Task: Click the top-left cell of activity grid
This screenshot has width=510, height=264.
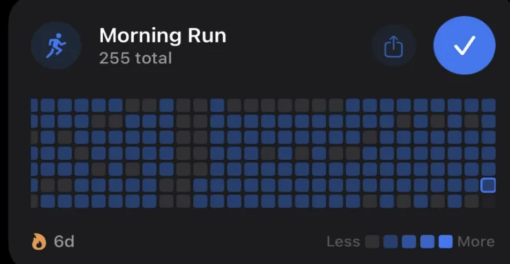Action: point(34,105)
